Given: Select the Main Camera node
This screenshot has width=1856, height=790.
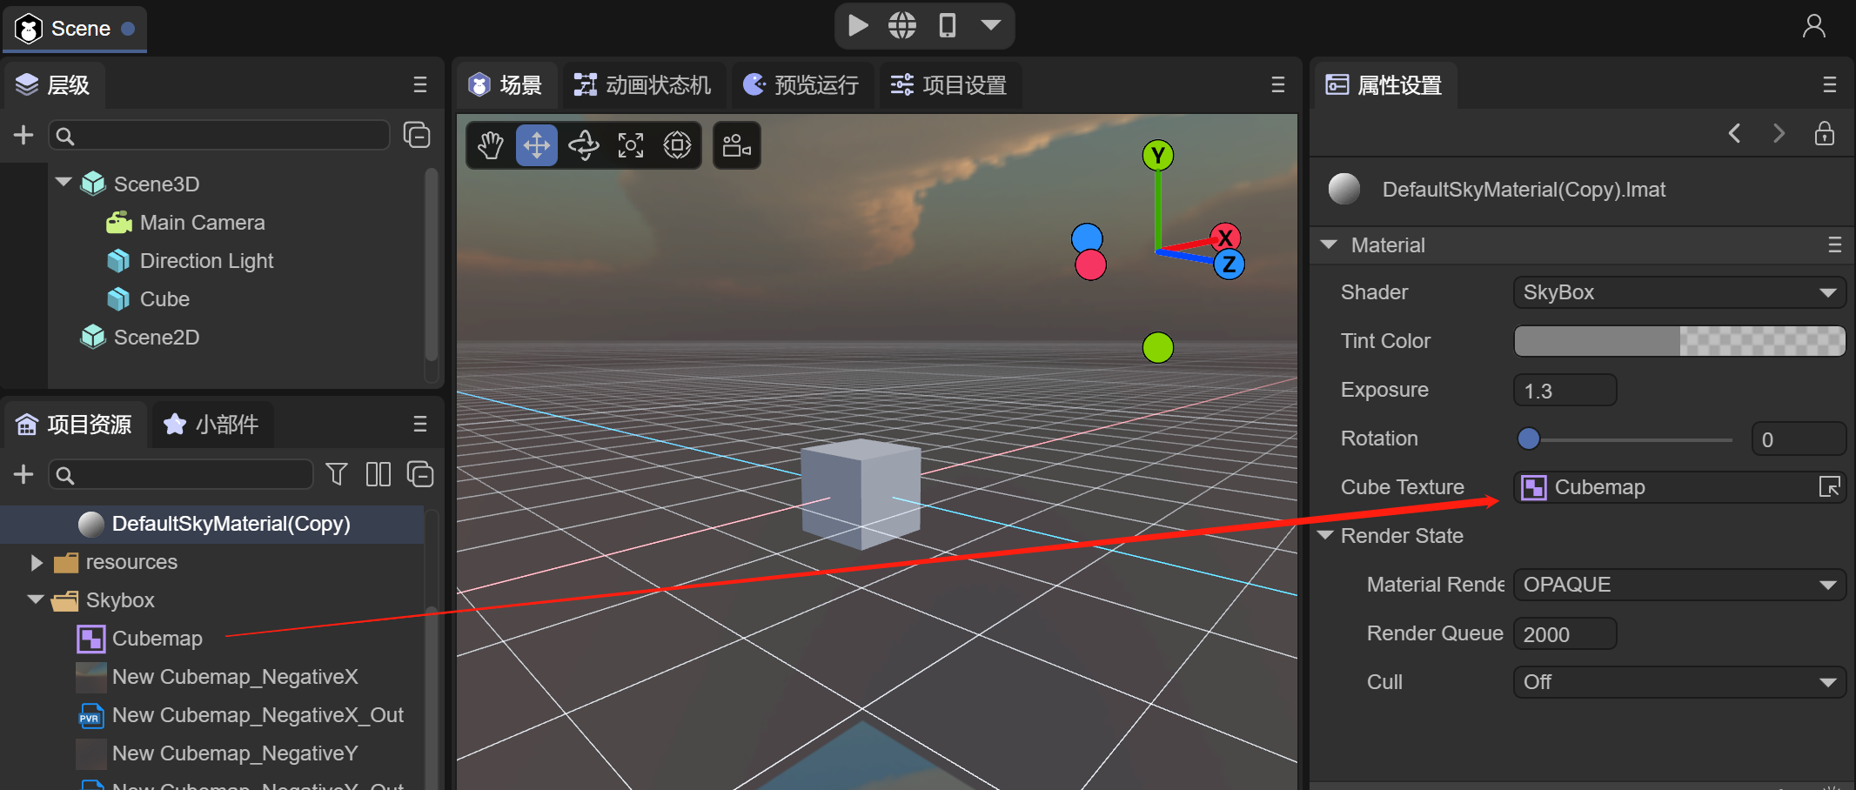Looking at the screenshot, I should tap(202, 223).
